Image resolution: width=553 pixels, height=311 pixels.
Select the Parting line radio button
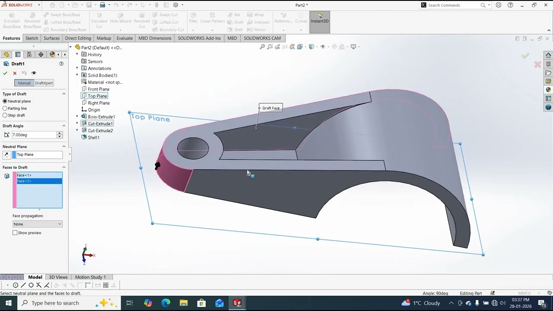click(x=5, y=108)
